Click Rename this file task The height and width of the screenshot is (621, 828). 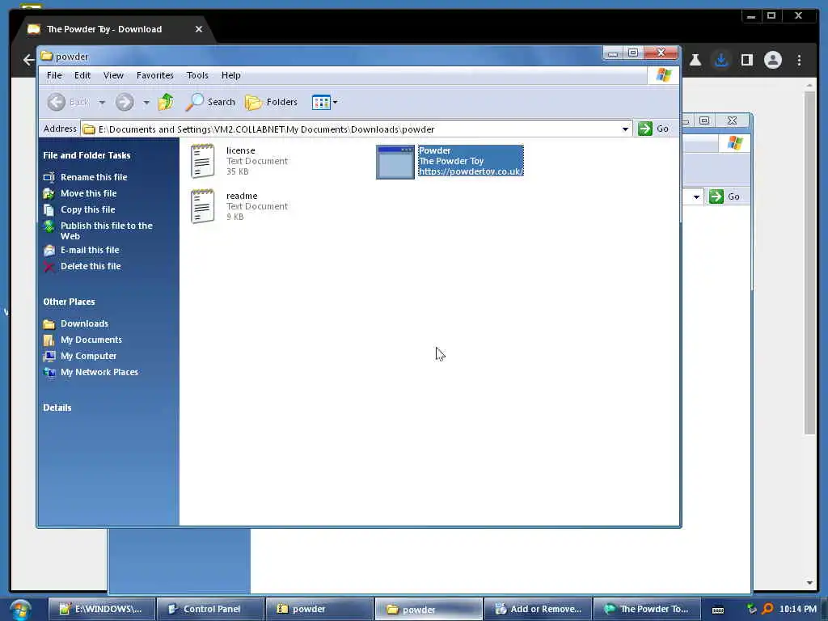coord(94,177)
